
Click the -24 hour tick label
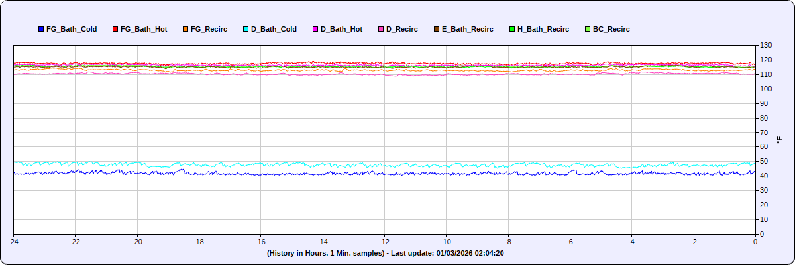[13, 242]
